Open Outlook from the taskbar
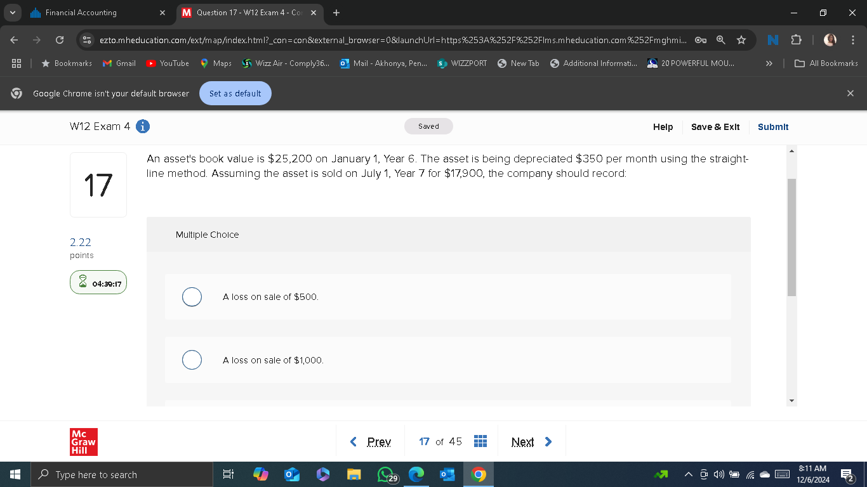The height and width of the screenshot is (487, 867). pyautogui.click(x=447, y=474)
